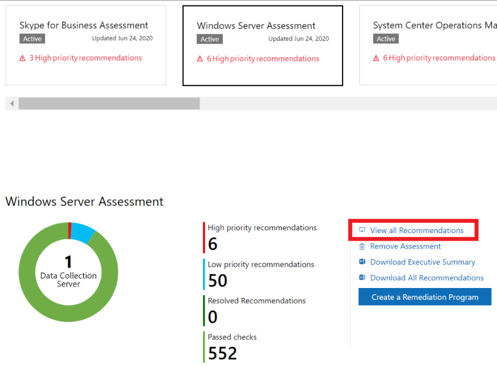497x367 pixels.
Task: Open 6 High priority recommendations on Windows Server card
Action: pos(263,58)
